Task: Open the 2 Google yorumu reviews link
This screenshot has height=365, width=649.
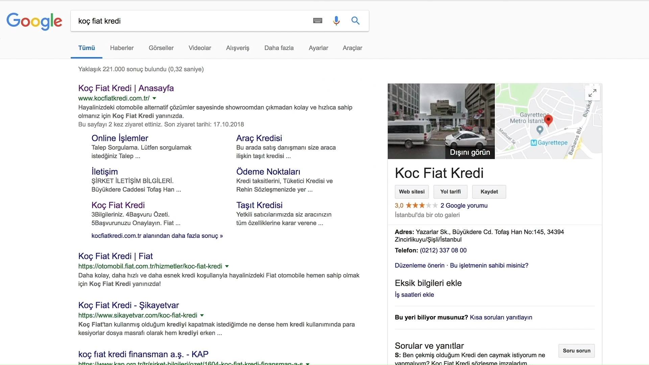Action: click(464, 205)
